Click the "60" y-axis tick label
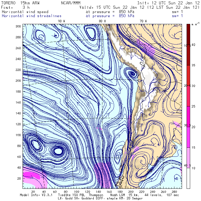The height and width of the screenshot is (201, 201). (x=19, y=157)
